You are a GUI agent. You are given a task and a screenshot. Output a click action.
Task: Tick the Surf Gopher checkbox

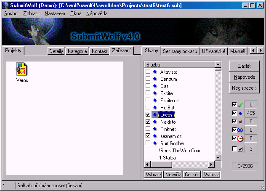[x=148, y=143]
